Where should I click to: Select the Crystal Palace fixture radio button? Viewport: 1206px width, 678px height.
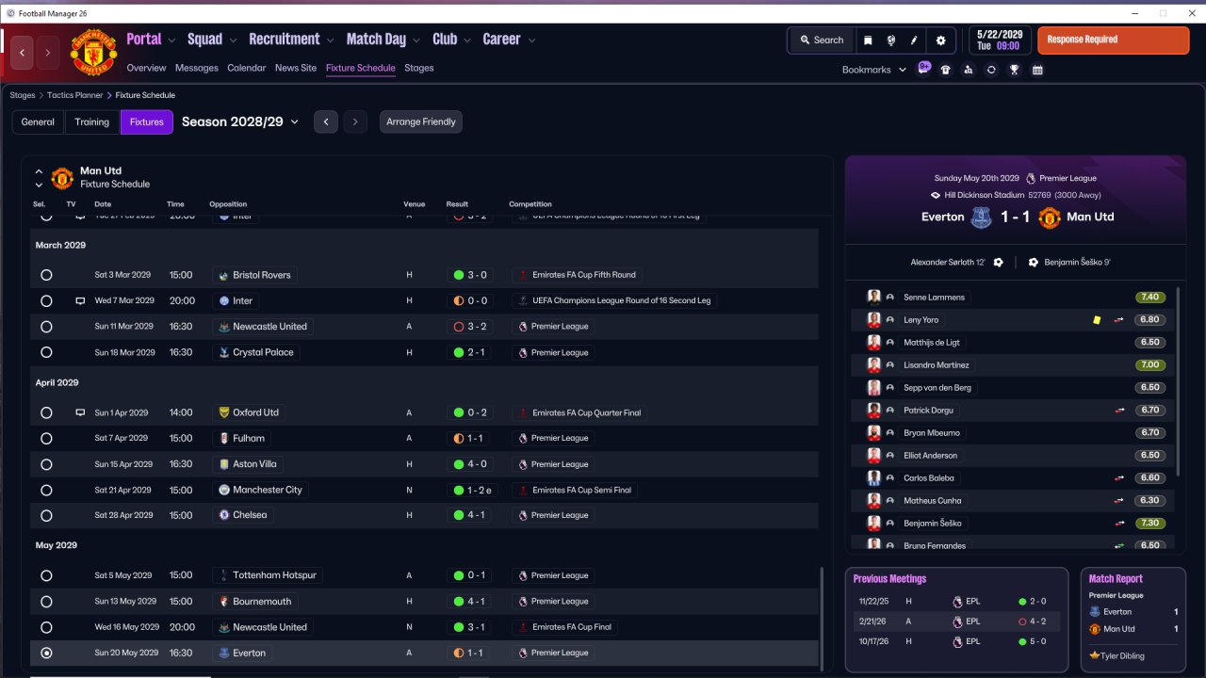coord(46,352)
